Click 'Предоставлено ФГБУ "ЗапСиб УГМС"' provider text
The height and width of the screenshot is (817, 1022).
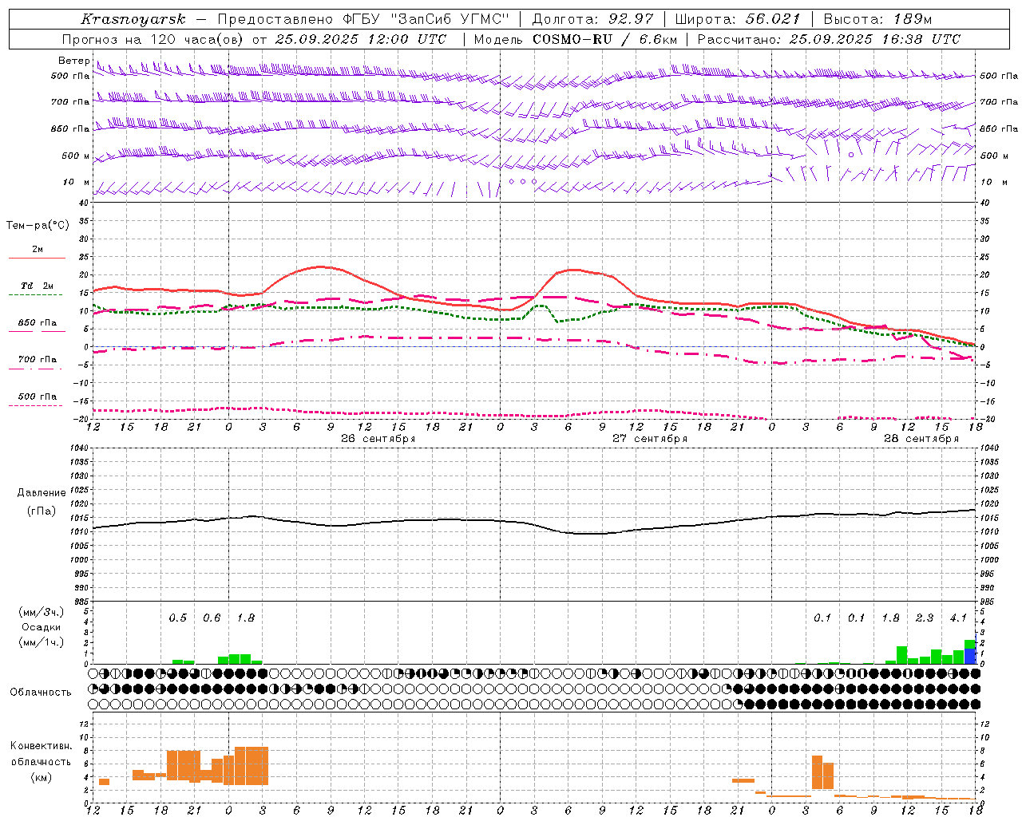tap(363, 19)
